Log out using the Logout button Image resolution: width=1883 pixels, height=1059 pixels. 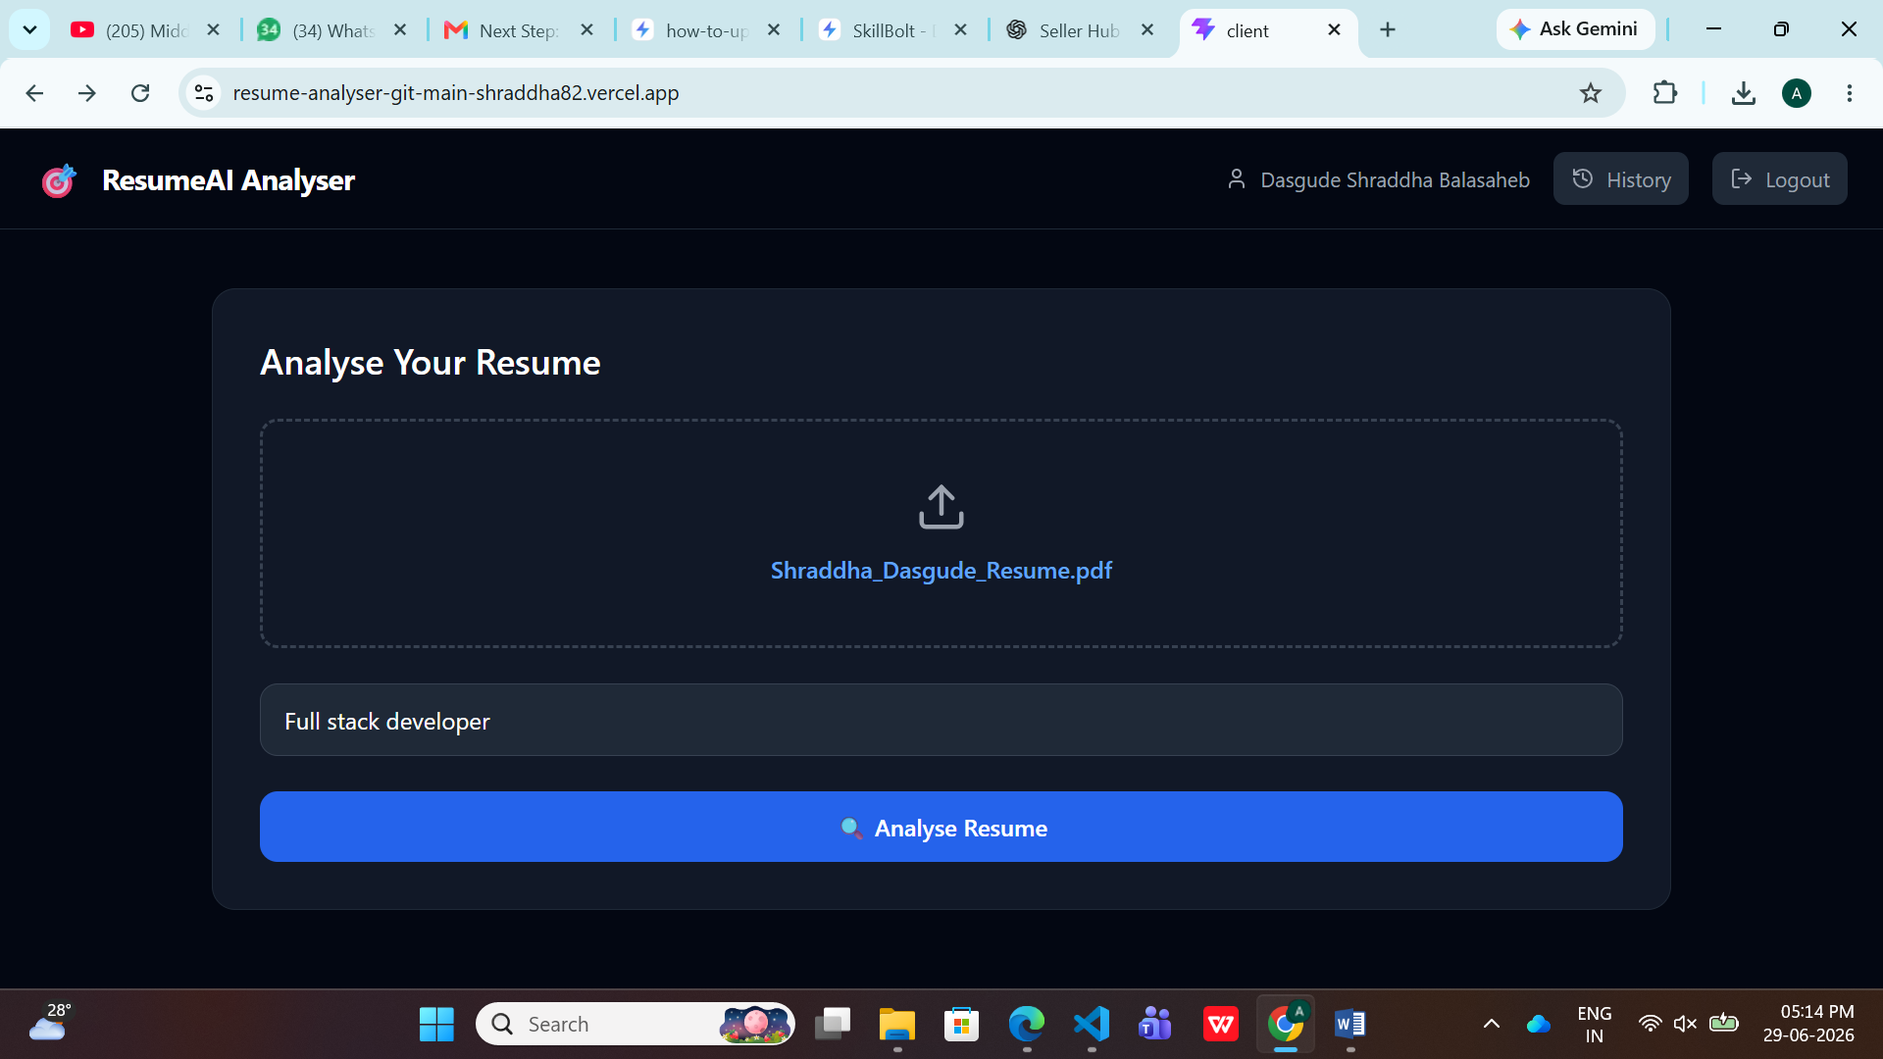[x=1779, y=179]
